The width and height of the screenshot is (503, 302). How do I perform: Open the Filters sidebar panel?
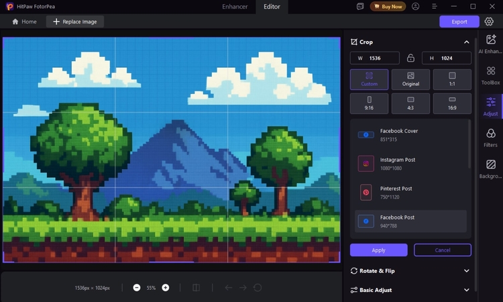pyautogui.click(x=490, y=138)
